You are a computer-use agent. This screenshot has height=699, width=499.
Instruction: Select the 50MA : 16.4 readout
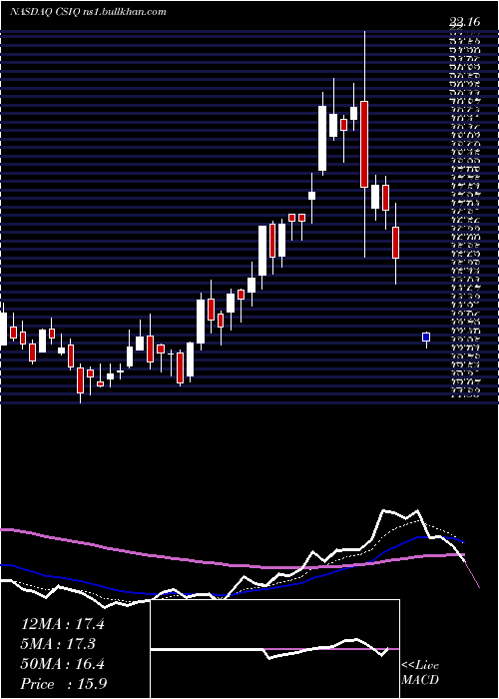click(x=63, y=664)
